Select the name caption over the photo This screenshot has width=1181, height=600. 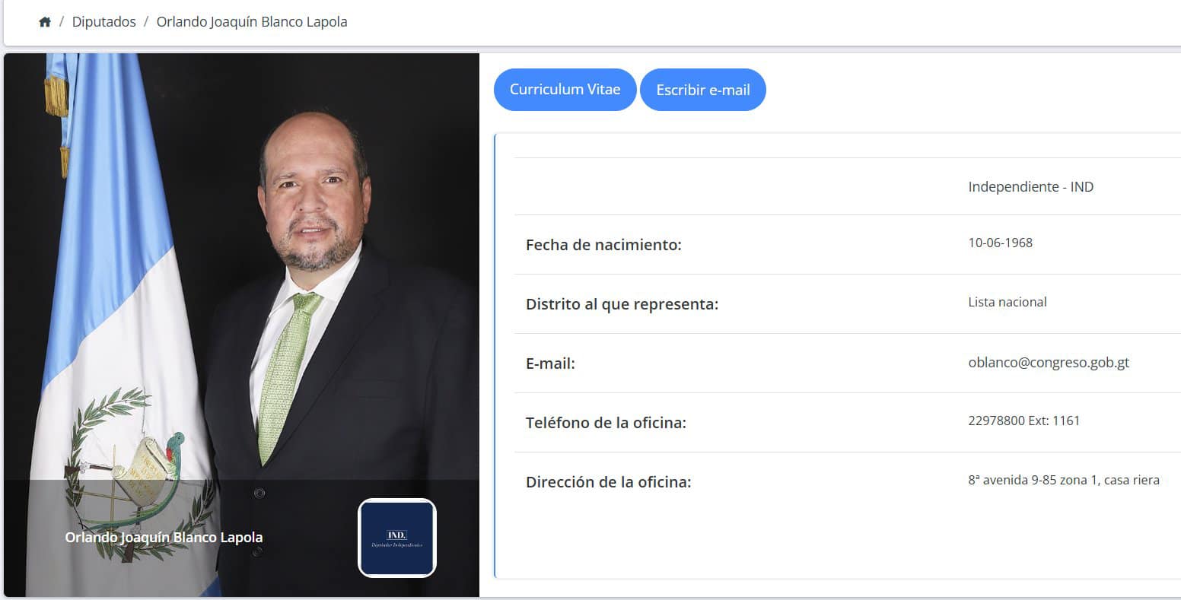[164, 537]
